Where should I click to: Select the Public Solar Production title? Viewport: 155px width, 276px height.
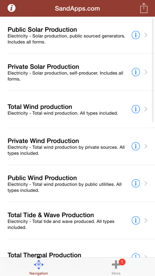pos(42,29)
